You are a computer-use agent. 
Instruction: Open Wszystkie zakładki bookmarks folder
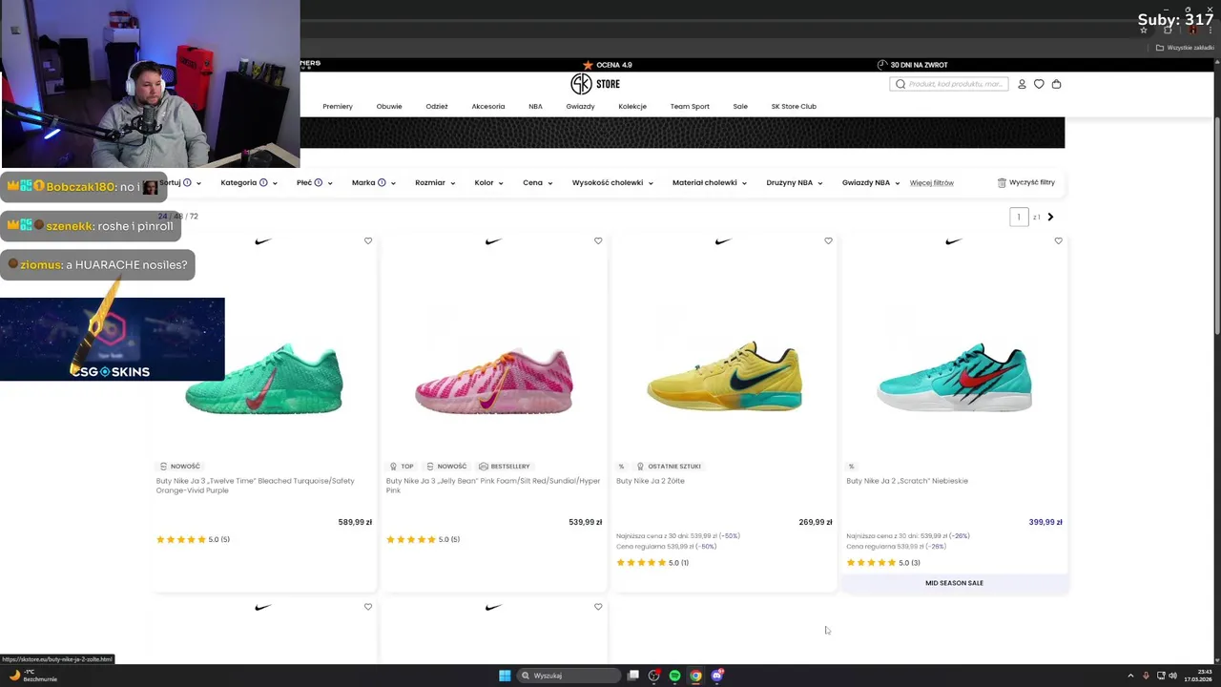pyautogui.click(x=1185, y=48)
